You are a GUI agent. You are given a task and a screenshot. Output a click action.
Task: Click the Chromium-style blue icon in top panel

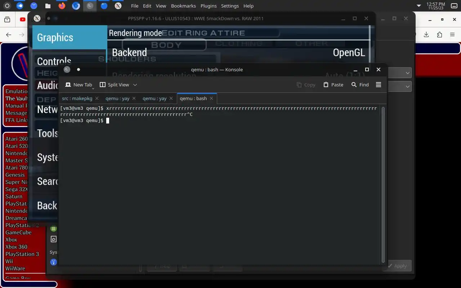[x=76, y=6]
